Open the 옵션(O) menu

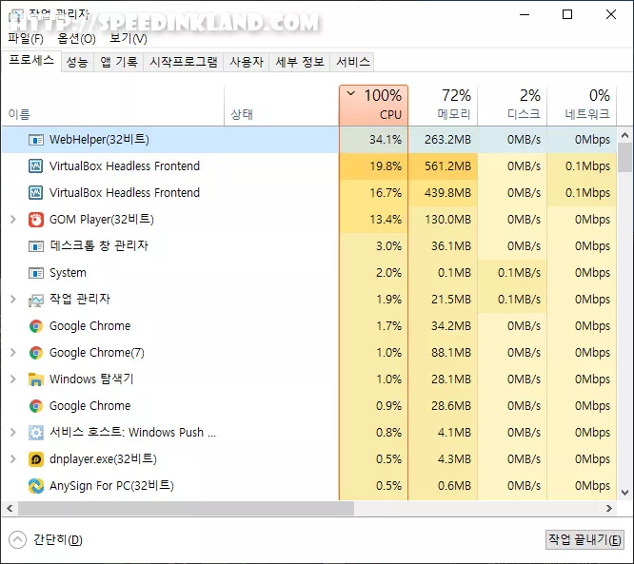point(77,39)
